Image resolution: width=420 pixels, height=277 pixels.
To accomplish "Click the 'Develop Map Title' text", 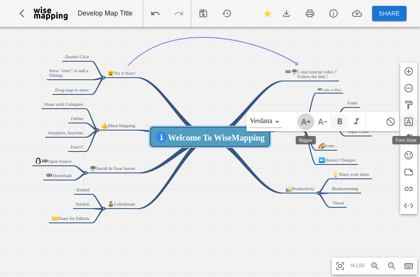I will 105,13.
